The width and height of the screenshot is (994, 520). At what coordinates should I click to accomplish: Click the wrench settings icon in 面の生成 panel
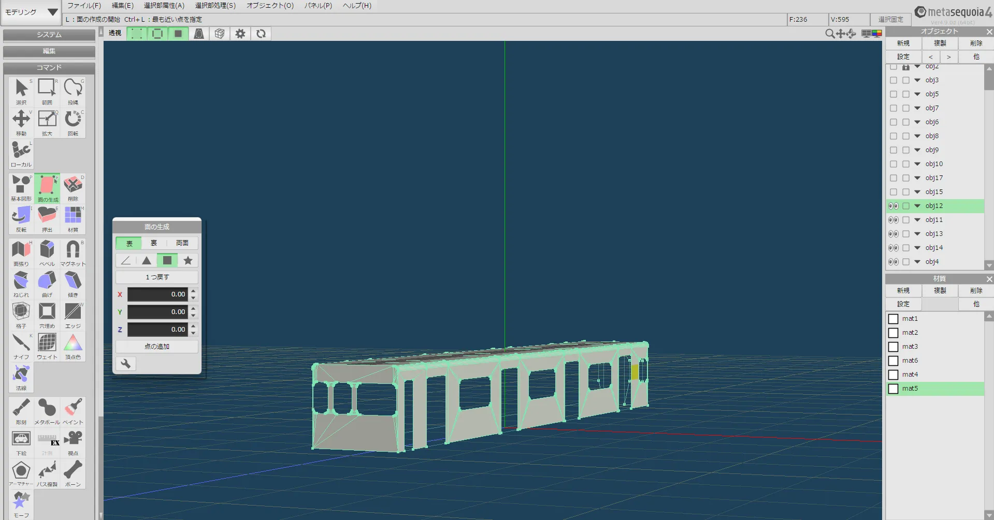click(126, 364)
